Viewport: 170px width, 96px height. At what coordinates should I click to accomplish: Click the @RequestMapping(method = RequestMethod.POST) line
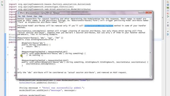tap(45, 60)
